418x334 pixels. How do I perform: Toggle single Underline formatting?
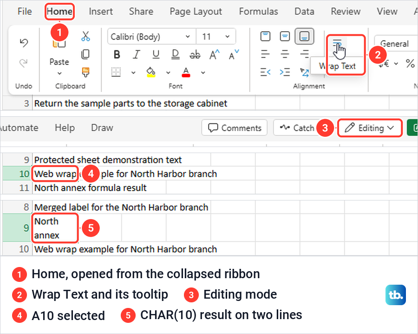[156, 55]
